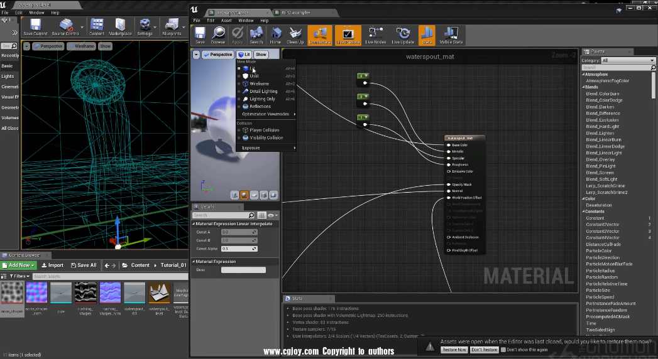Screen dimensions: 658x359
Task: Toggle the Connectors toolbar button
Action: (x=320, y=35)
